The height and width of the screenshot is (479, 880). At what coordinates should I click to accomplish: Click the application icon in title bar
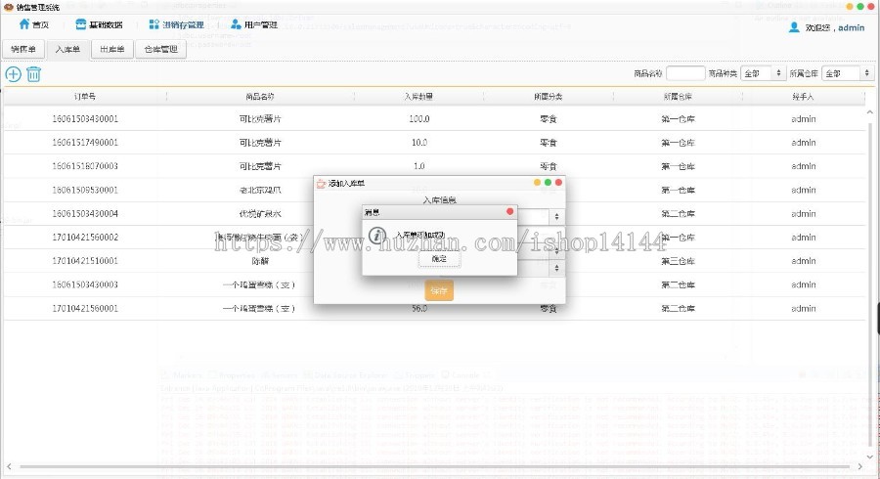pos(9,7)
